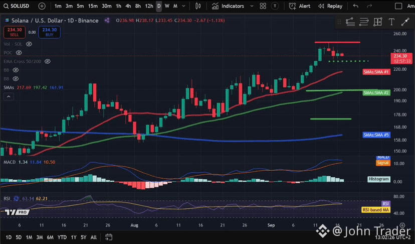Viewport: 415px width, 244px height.
Task: Click the 234.30 BUY button
Action: point(50,32)
